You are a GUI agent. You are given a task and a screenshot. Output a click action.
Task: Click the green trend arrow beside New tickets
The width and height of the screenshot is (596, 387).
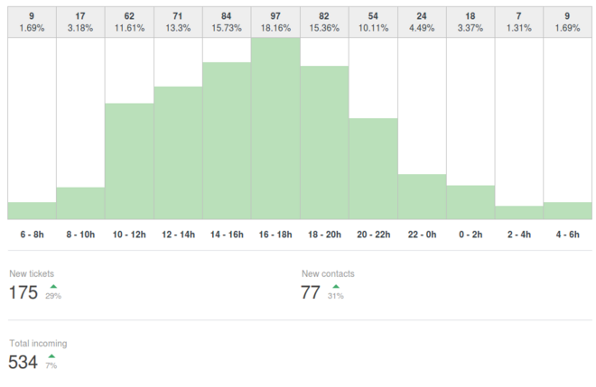tap(52, 286)
